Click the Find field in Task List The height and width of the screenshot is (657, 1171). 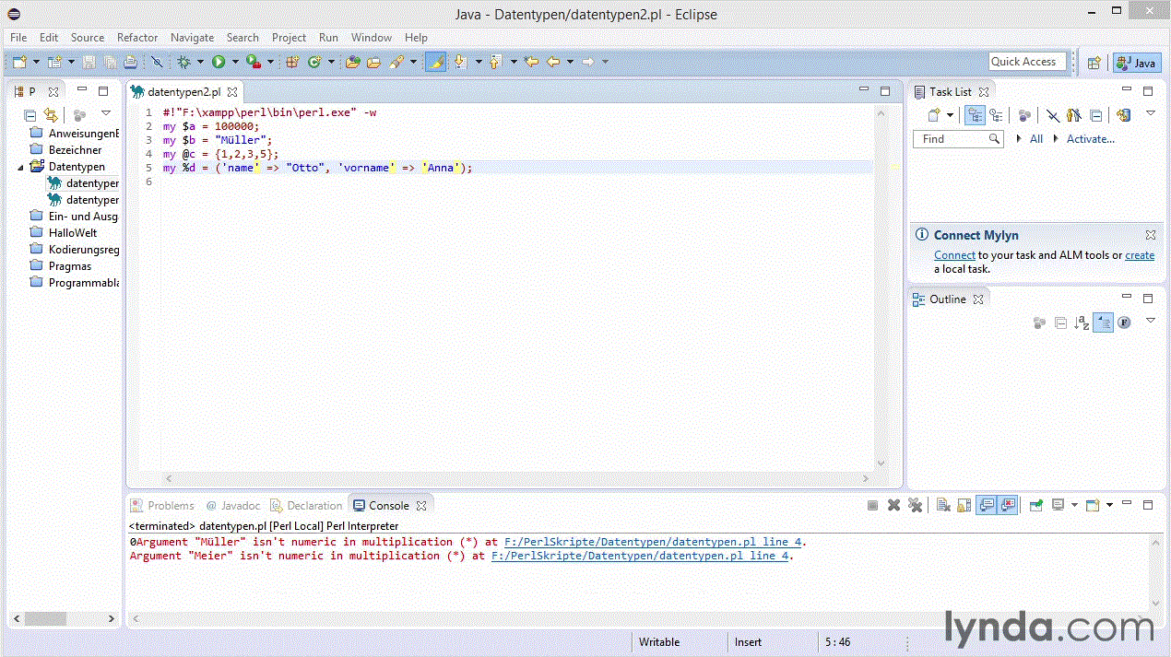pos(958,139)
